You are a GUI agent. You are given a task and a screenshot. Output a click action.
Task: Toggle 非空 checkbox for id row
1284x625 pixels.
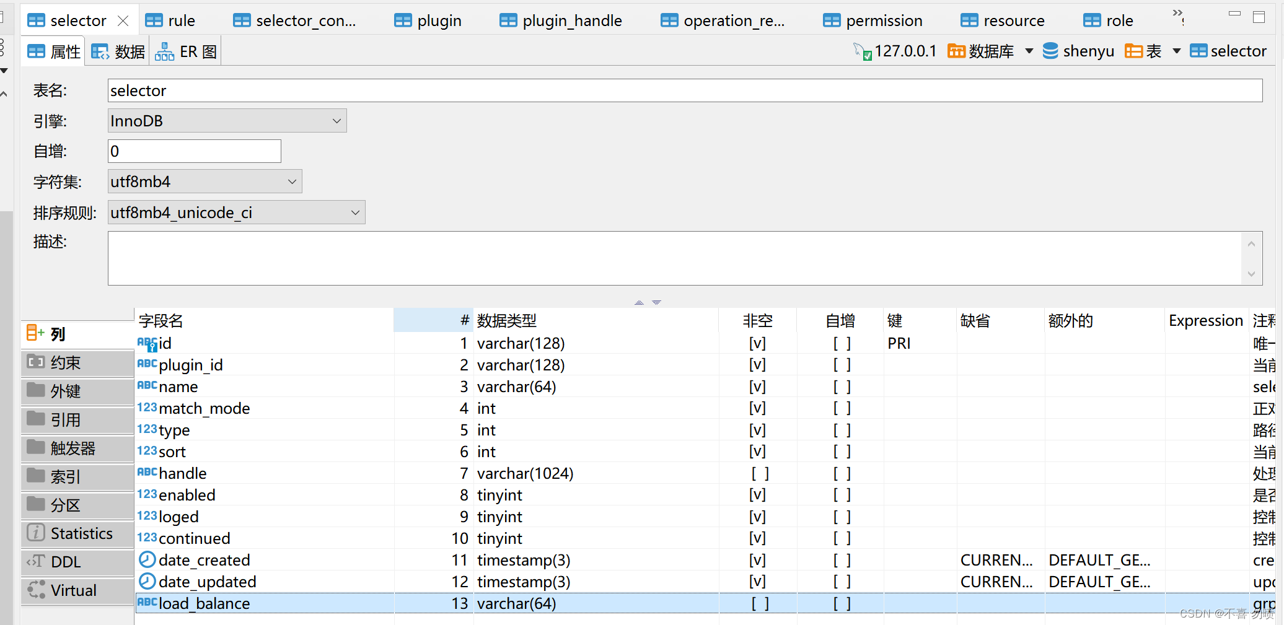coord(757,343)
